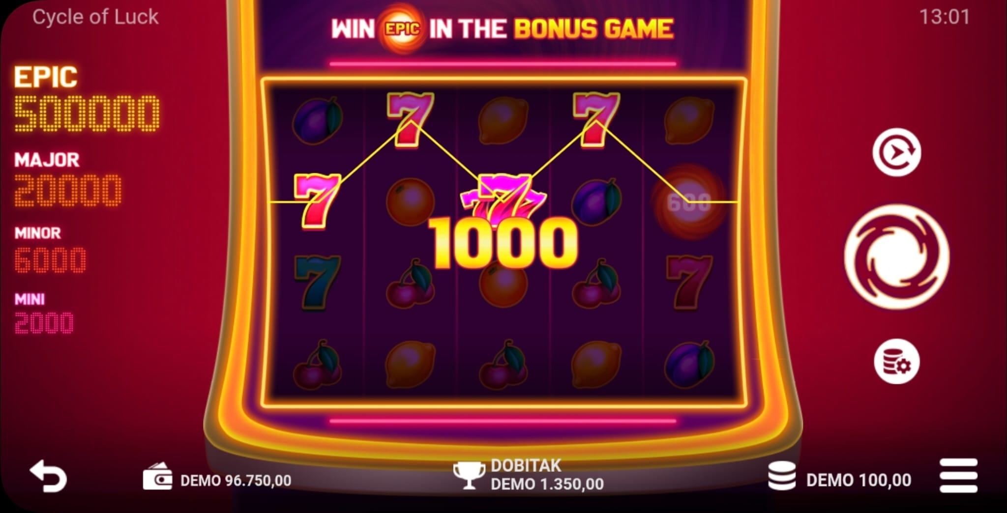Start autoplay with the circular arrow icon
Screen dimensions: 1007x513
click(897, 152)
